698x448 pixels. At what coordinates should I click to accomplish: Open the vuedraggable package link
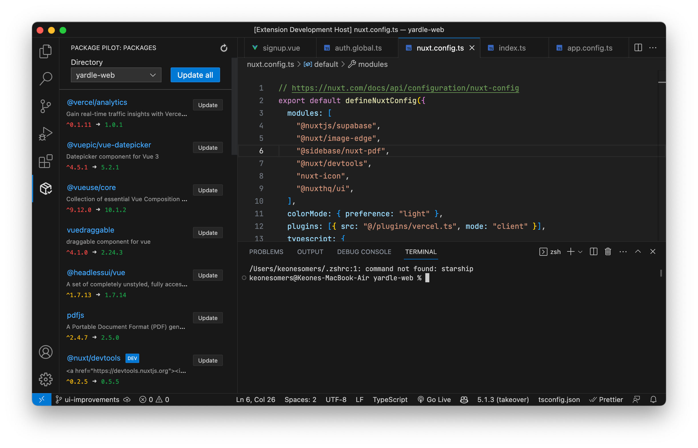coord(91,230)
